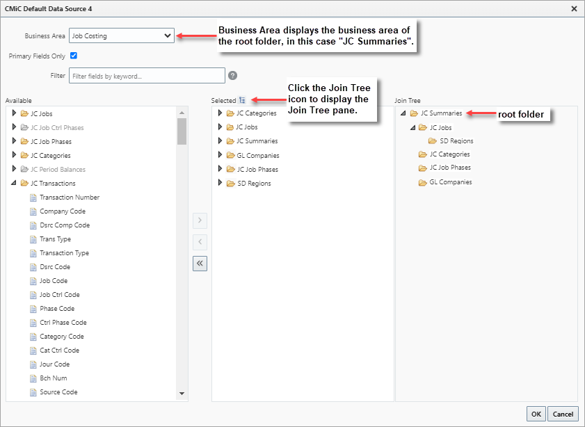Expand JC Jobs in Available list
Viewport: 585px width, 427px height.
click(x=14, y=113)
